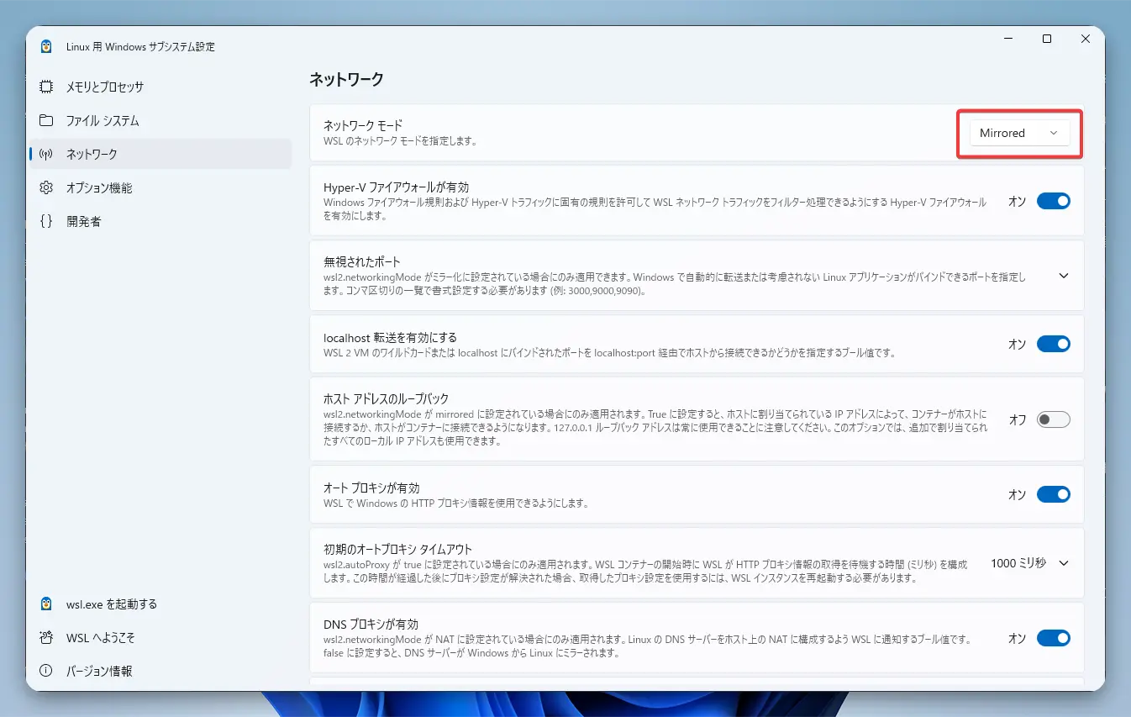Click the penguin icon beside wsl.exe を起動する

(x=46, y=604)
